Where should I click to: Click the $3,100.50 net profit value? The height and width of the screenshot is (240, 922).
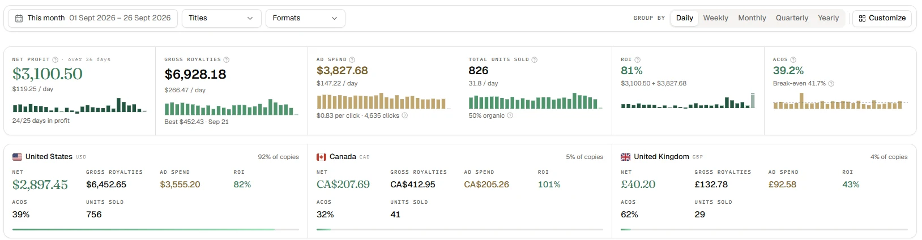click(48, 74)
